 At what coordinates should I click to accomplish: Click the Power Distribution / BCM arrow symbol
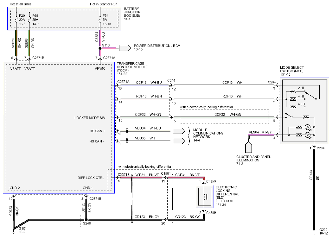pyautogui.click(x=125, y=48)
